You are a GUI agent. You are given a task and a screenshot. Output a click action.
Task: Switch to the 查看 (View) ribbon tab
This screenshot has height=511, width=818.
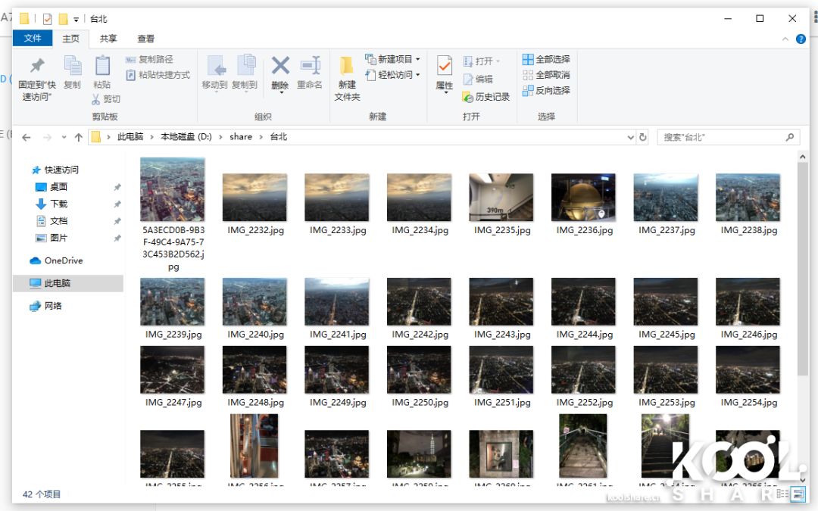coord(145,38)
